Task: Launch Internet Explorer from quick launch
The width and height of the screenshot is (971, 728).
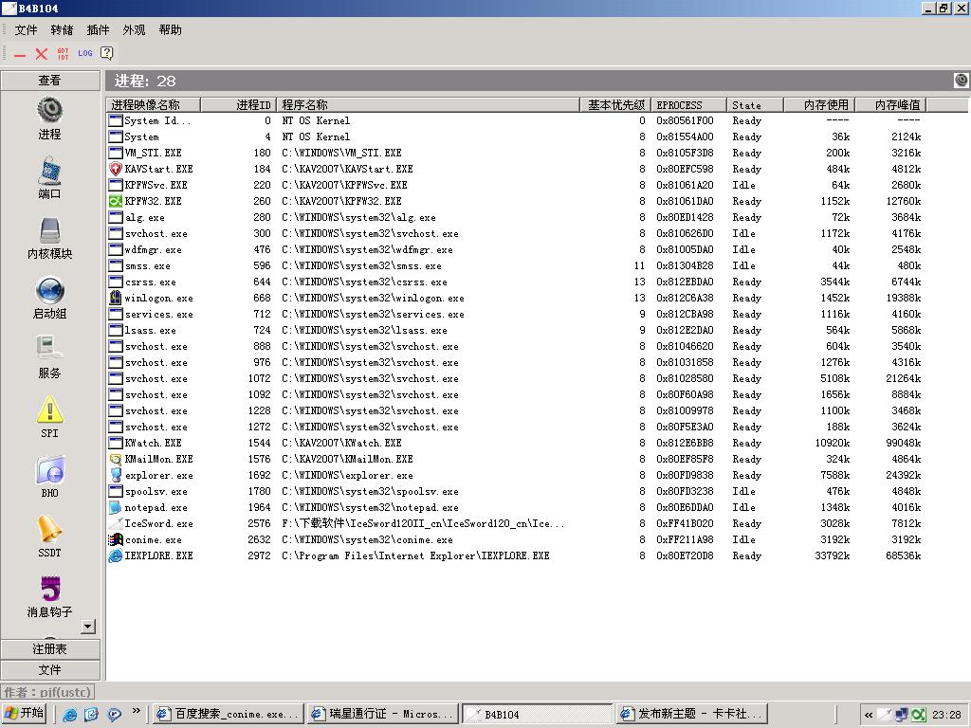Action: (70, 715)
